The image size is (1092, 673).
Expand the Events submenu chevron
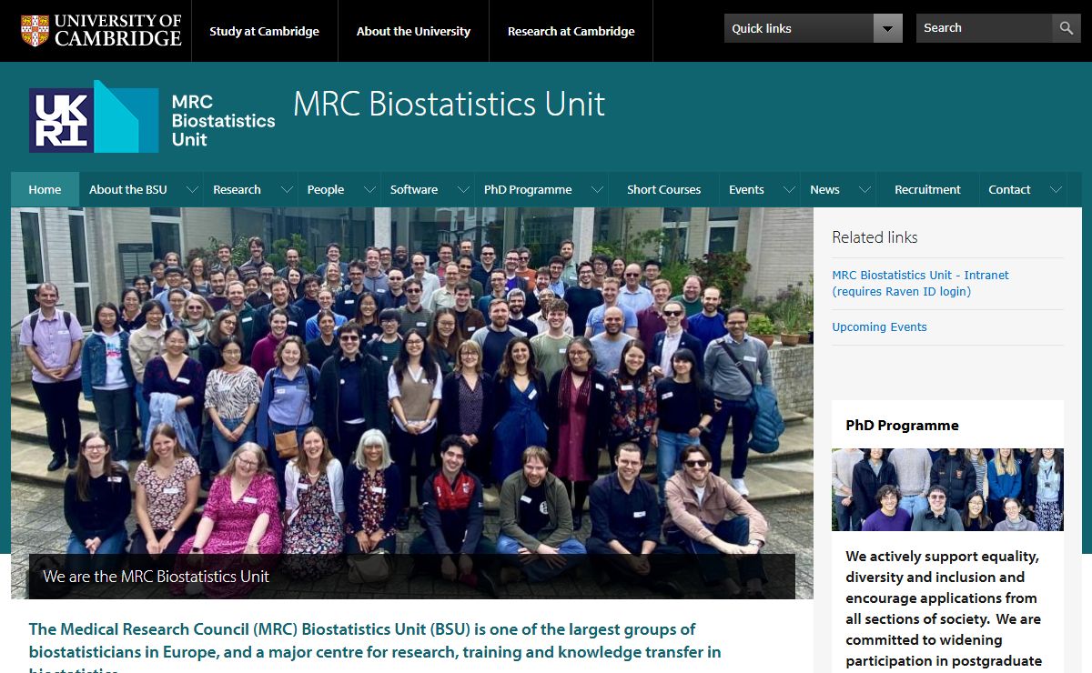click(787, 189)
